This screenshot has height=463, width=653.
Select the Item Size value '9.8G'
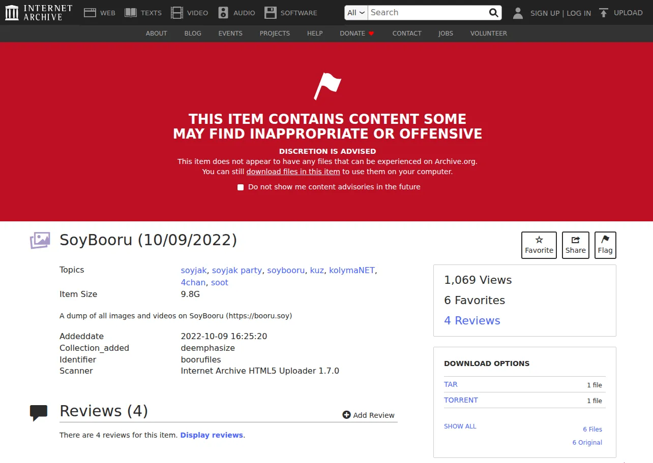click(190, 294)
